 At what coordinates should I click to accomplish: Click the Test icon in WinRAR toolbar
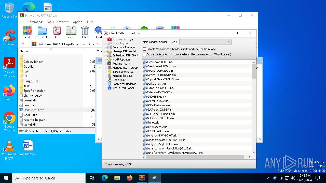click(57, 32)
